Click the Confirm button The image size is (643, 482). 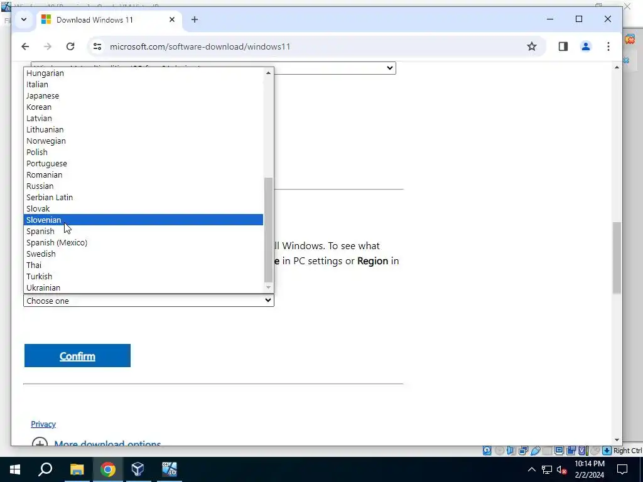pos(77,356)
